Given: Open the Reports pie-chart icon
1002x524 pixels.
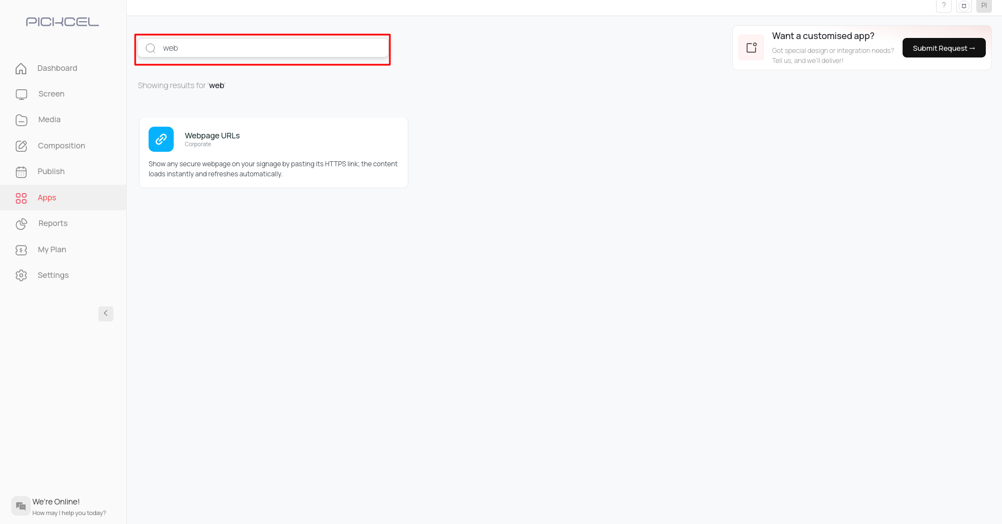Looking at the screenshot, I should pos(21,223).
